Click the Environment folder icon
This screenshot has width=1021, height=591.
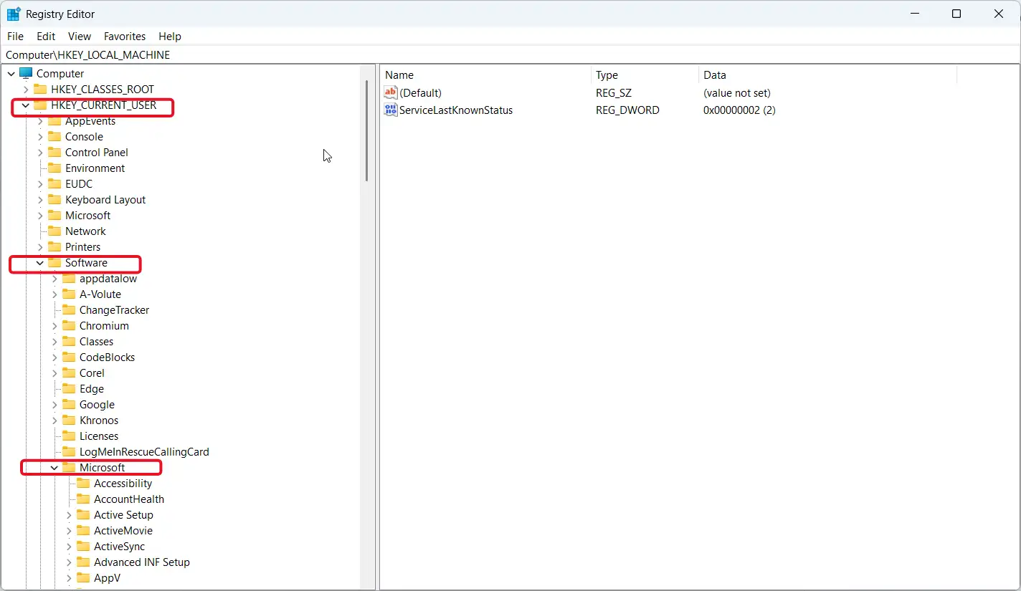[54, 168]
